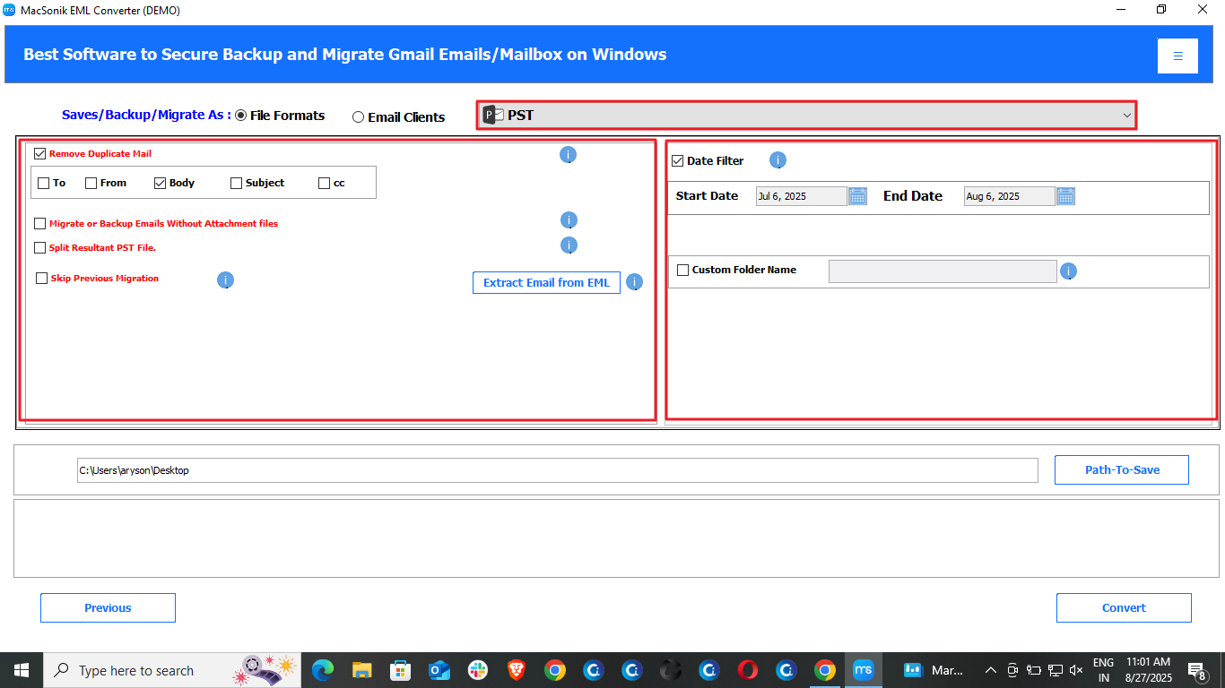Click the network icon in system tray
Viewport: 1225px width, 688px height.
(1055, 670)
